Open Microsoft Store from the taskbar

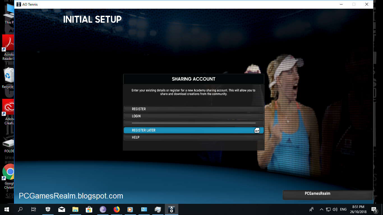[89, 209]
